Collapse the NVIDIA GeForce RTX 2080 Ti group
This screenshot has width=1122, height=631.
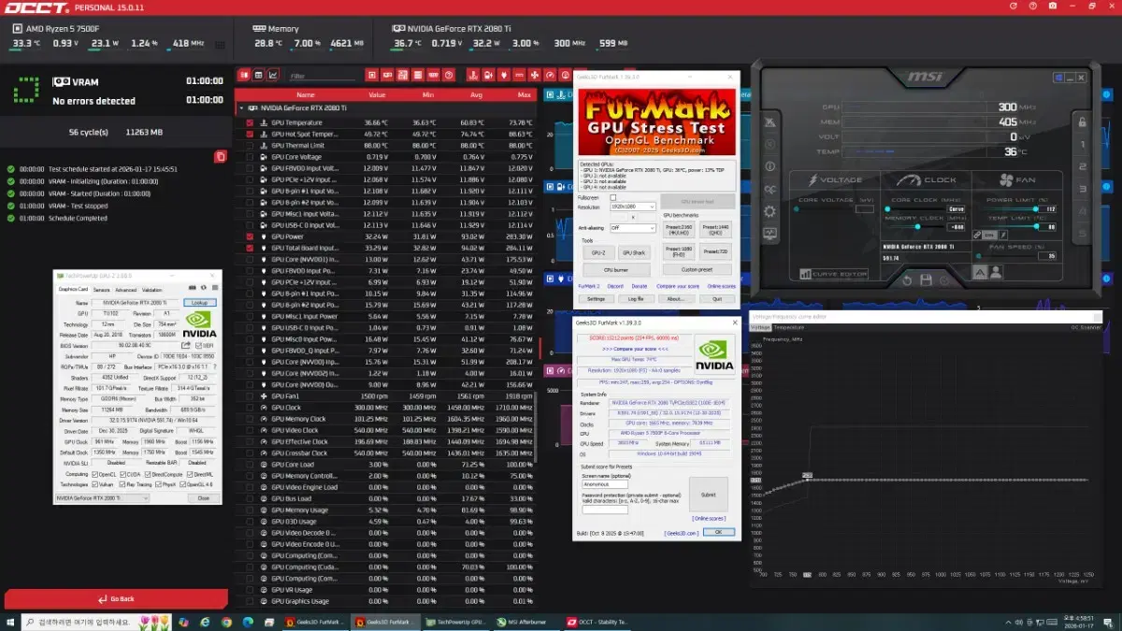point(240,108)
